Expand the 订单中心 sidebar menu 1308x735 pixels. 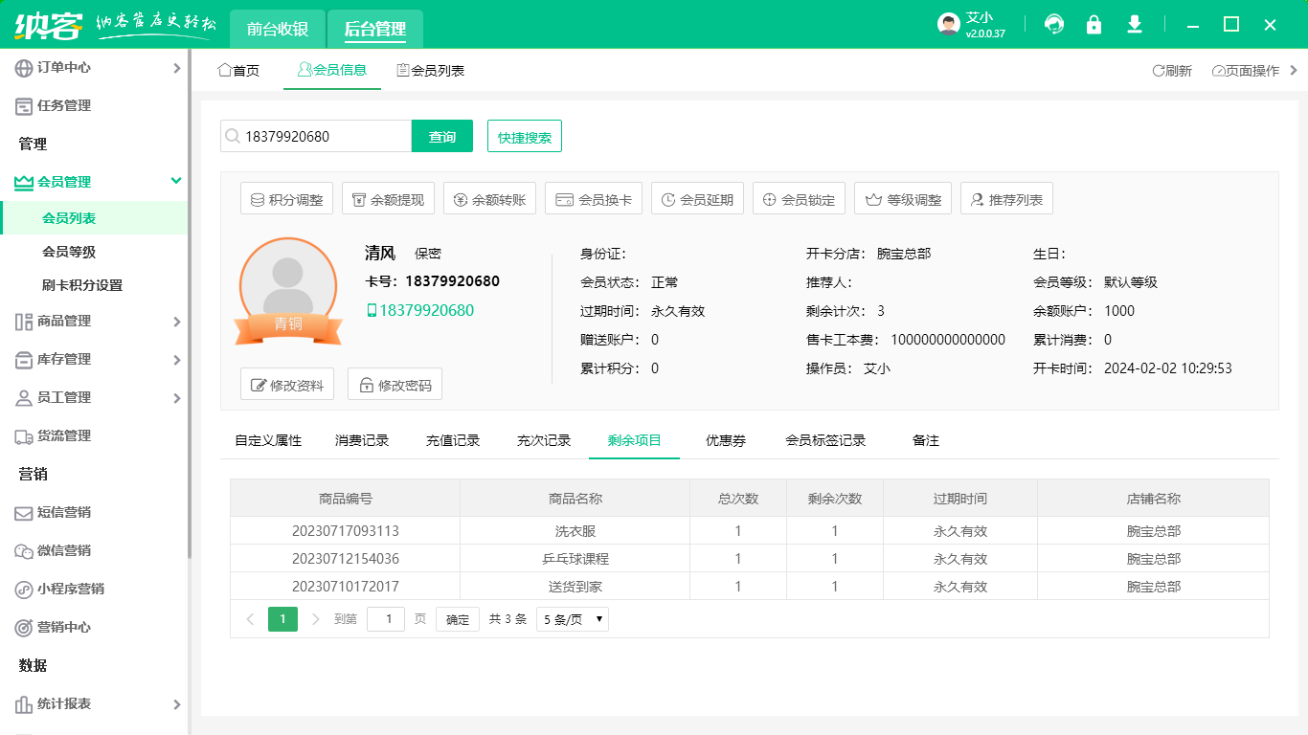tap(94, 68)
